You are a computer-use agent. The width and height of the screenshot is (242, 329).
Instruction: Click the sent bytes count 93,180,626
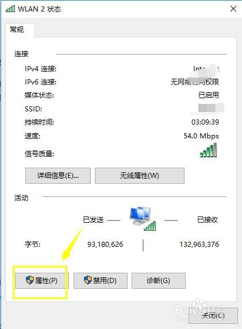[x=105, y=245]
